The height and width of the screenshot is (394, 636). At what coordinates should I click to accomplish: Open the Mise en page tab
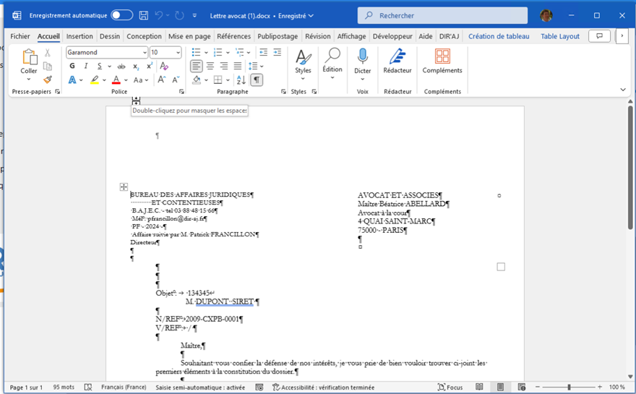tap(189, 36)
